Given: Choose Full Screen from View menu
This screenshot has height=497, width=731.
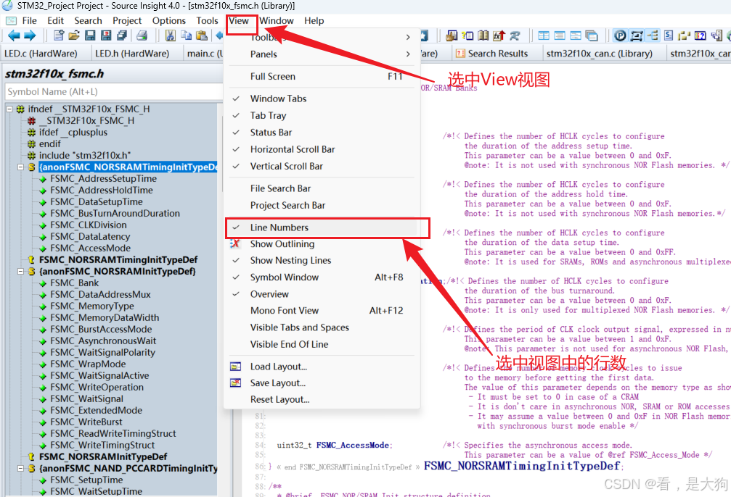Looking at the screenshot, I should pos(322,76).
